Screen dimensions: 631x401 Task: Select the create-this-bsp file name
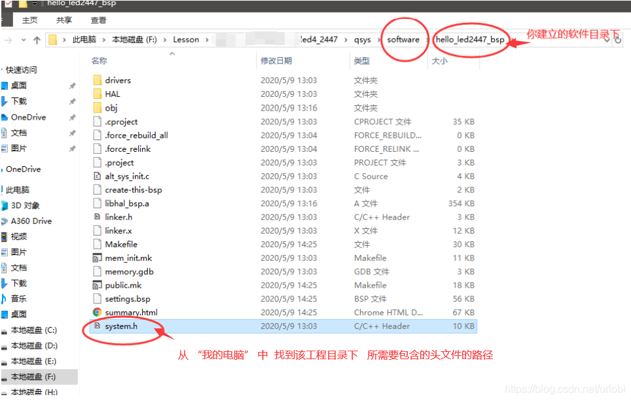(x=134, y=190)
